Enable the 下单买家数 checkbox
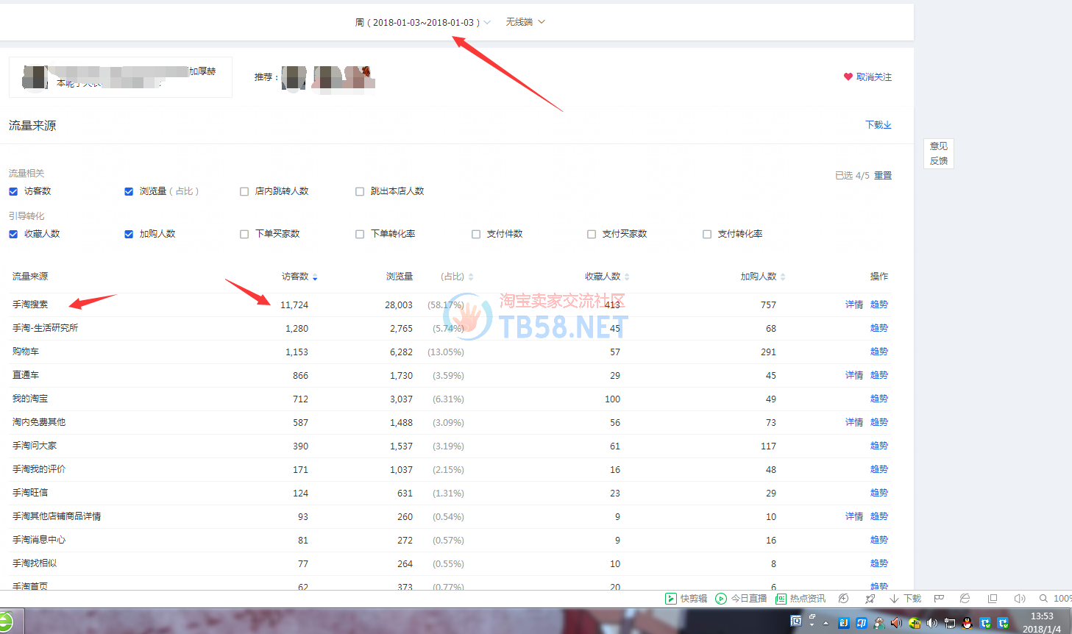Screen dimensions: 1072x634 click(x=244, y=234)
